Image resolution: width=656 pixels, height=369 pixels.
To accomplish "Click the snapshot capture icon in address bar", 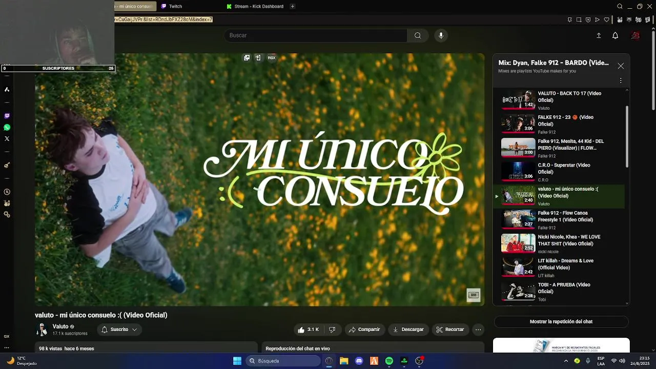I will 579,20.
